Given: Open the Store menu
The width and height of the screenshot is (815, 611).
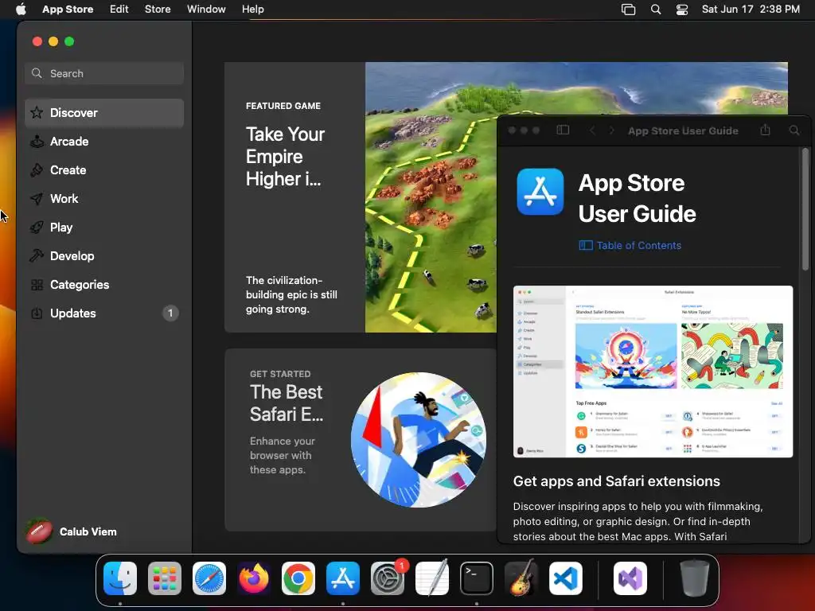Looking at the screenshot, I should tap(158, 9).
